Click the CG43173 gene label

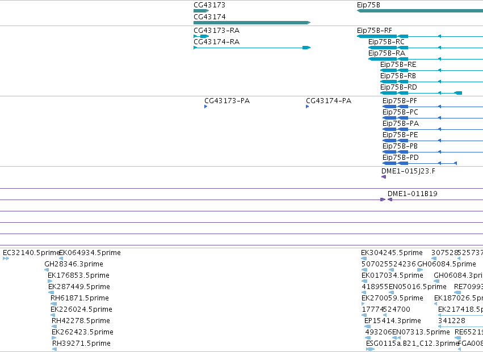[209, 5]
